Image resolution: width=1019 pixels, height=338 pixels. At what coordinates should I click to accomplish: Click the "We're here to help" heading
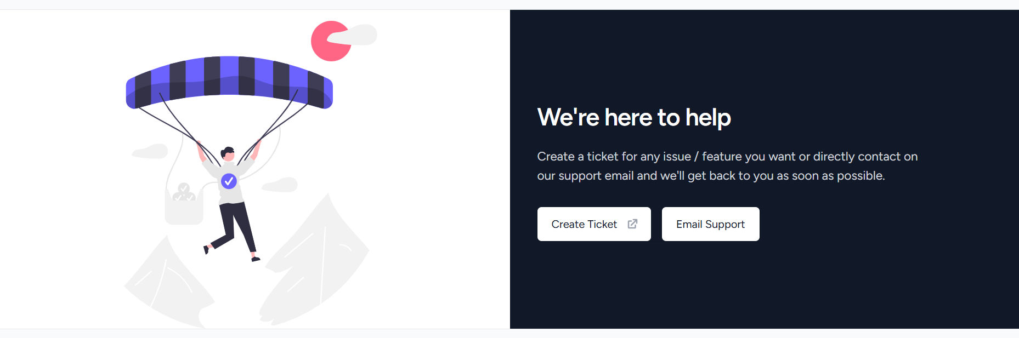point(634,117)
